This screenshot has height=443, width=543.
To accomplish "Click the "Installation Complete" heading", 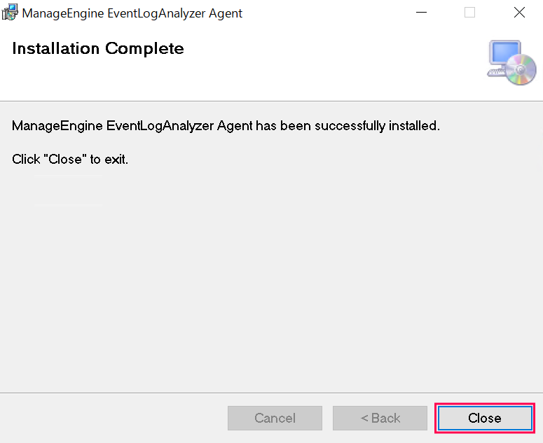I will pyautogui.click(x=98, y=49).
